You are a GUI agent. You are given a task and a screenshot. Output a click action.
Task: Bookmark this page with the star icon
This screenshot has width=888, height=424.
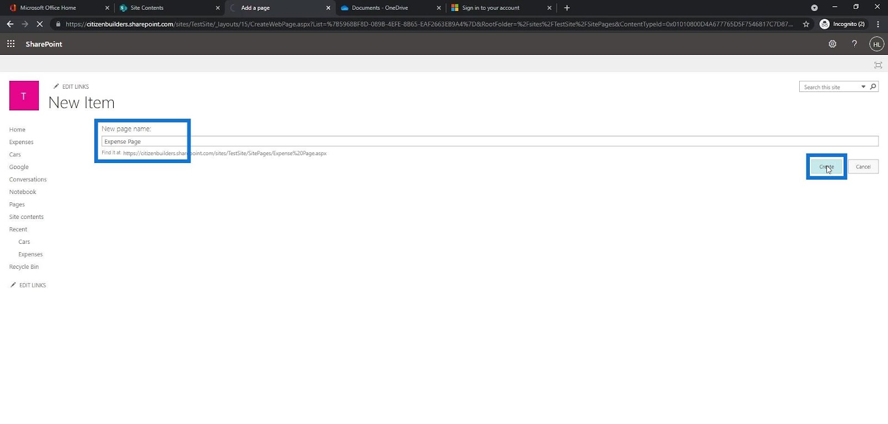pyautogui.click(x=806, y=24)
